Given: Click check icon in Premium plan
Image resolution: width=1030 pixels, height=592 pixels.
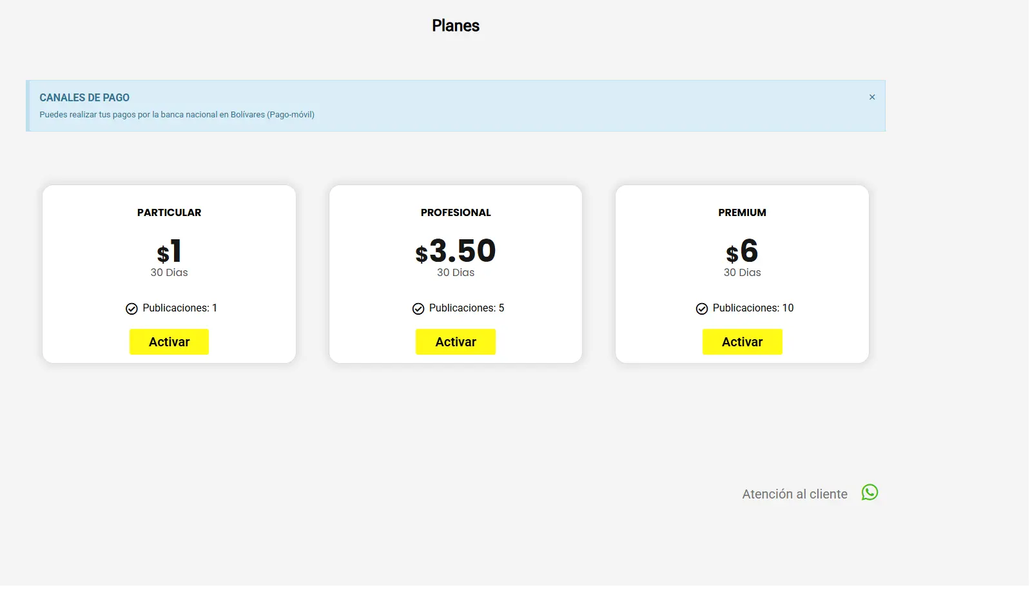Looking at the screenshot, I should [x=702, y=309].
